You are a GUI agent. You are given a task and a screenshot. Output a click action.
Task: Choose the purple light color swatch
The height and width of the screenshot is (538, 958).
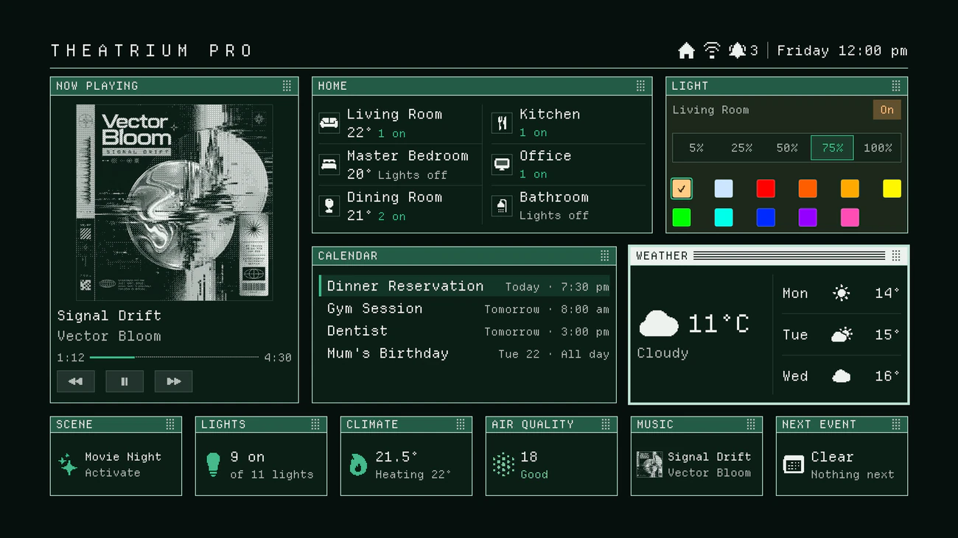[808, 217]
